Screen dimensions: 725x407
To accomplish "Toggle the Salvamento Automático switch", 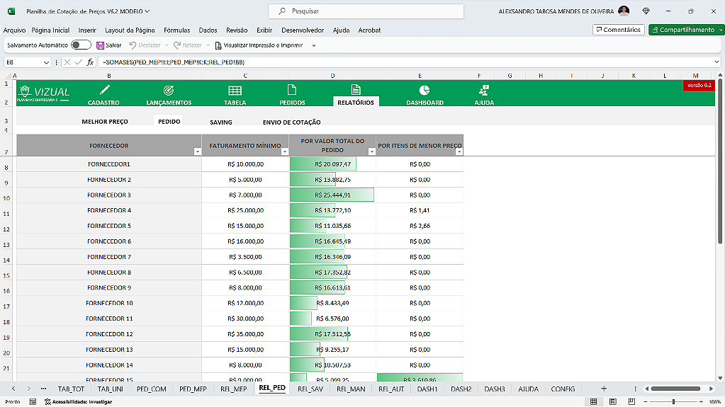I will pyautogui.click(x=81, y=45).
